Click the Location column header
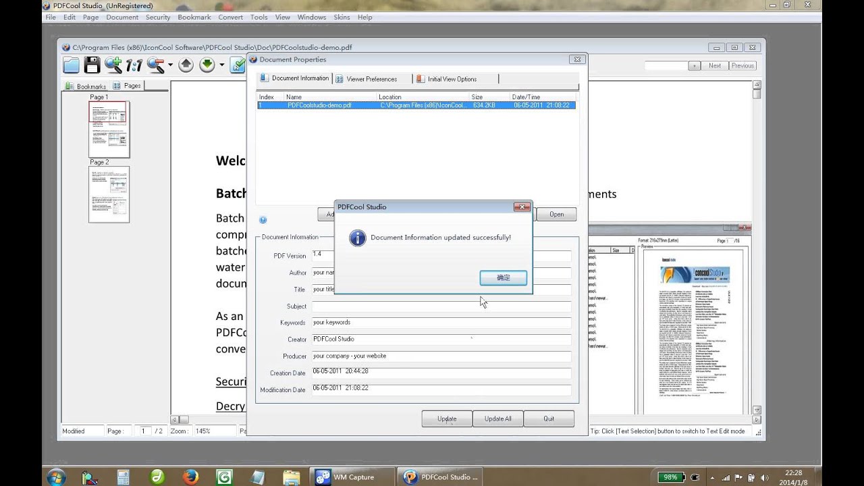Image resolution: width=864 pixels, height=486 pixels. pyautogui.click(x=423, y=97)
